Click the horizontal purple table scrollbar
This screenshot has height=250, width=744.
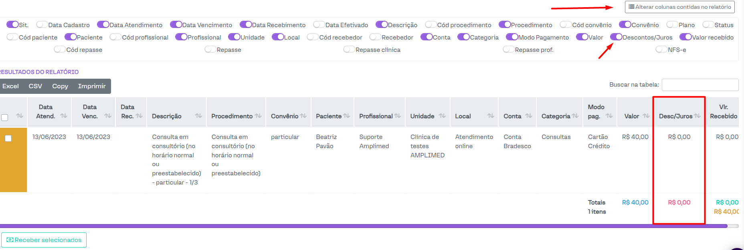coord(361,226)
